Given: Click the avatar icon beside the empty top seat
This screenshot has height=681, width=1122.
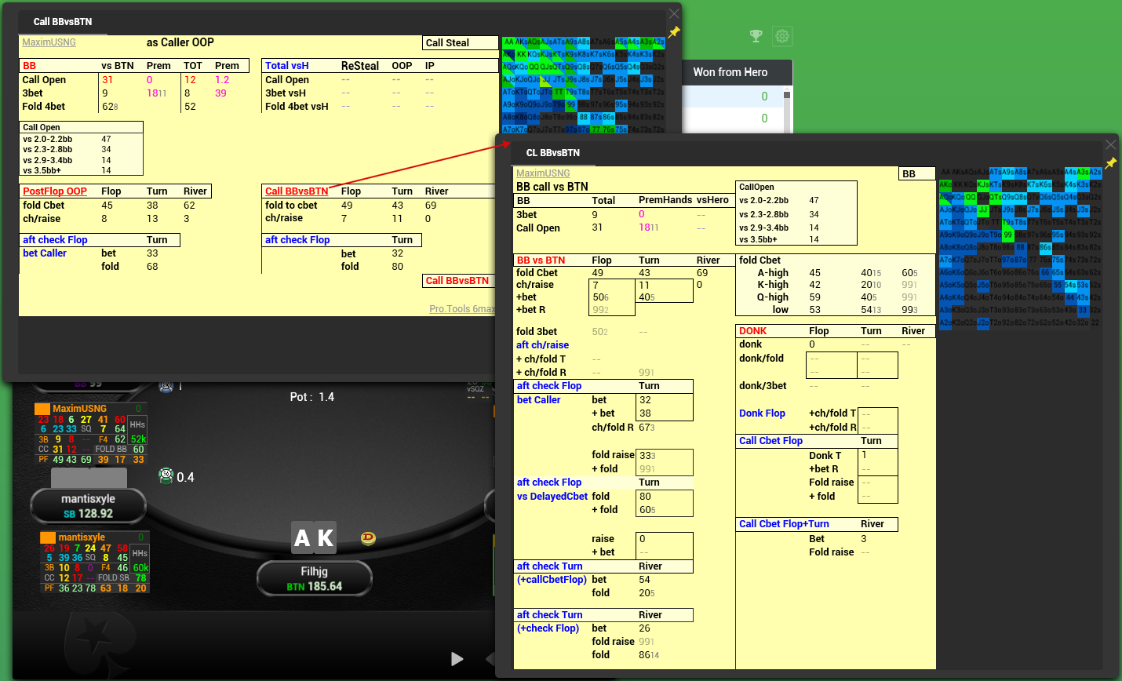Looking at the screenshot, I should coord(166,385).
